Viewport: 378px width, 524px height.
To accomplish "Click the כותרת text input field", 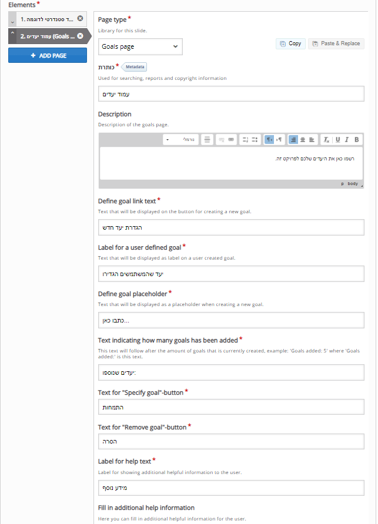I will [x=231, y=93].
